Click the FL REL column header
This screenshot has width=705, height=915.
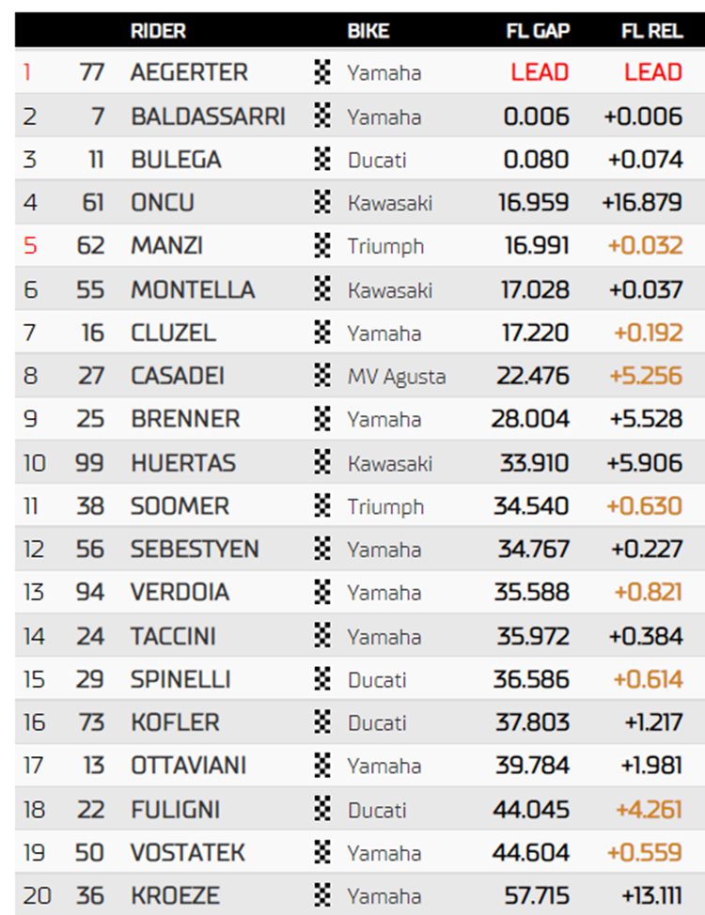tap(651, 31)
